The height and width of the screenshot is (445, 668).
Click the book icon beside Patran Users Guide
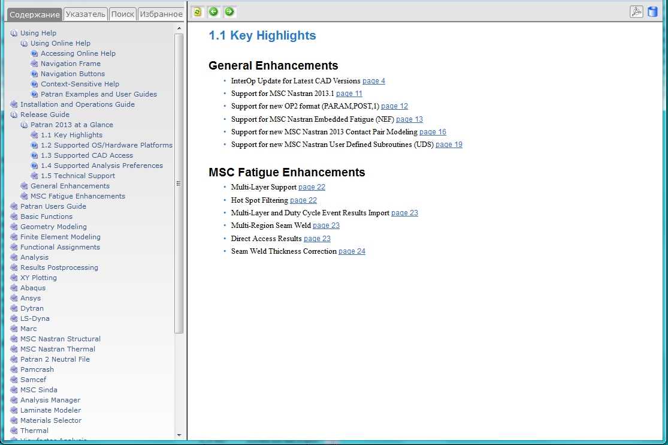(14, 206)
